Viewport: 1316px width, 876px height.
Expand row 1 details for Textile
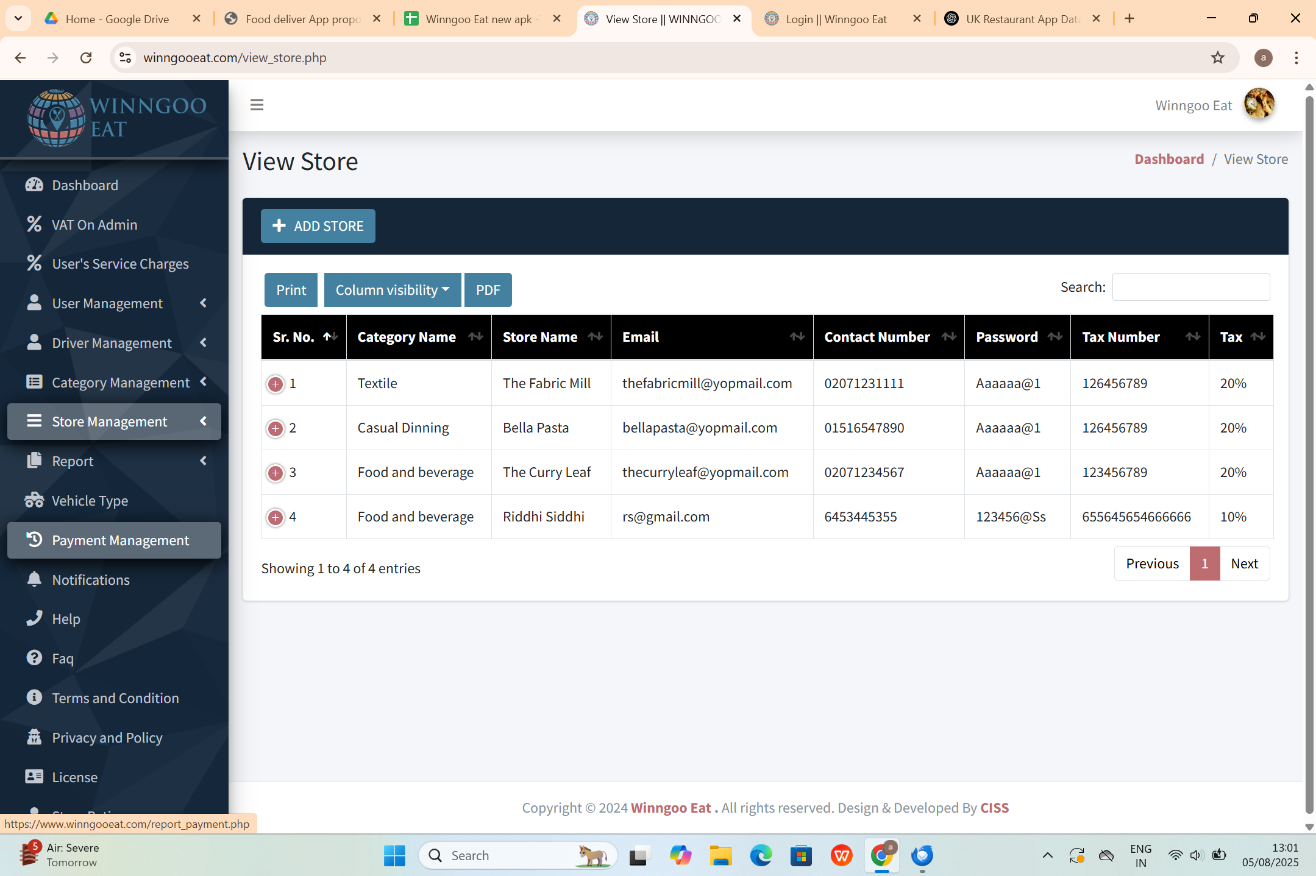276,384
